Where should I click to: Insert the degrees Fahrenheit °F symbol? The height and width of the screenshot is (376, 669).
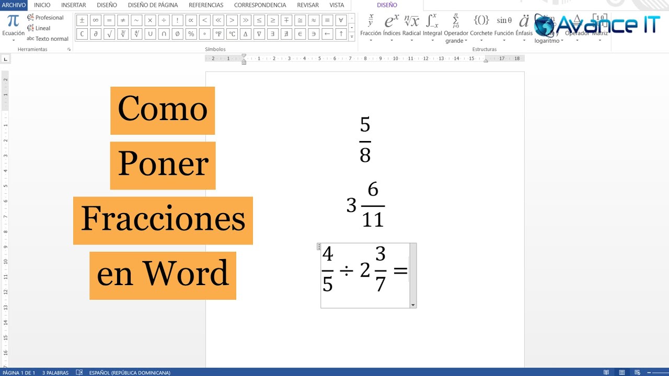[218, 34]
